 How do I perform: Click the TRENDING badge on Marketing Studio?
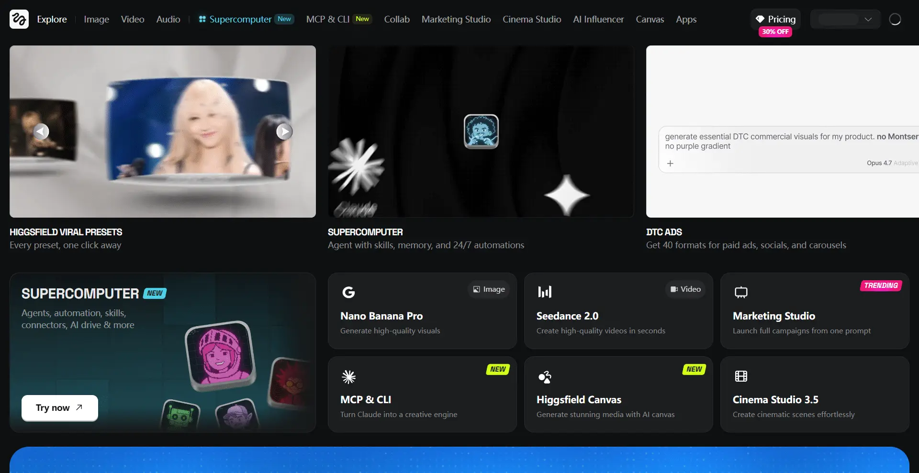(x=881, y=286)
